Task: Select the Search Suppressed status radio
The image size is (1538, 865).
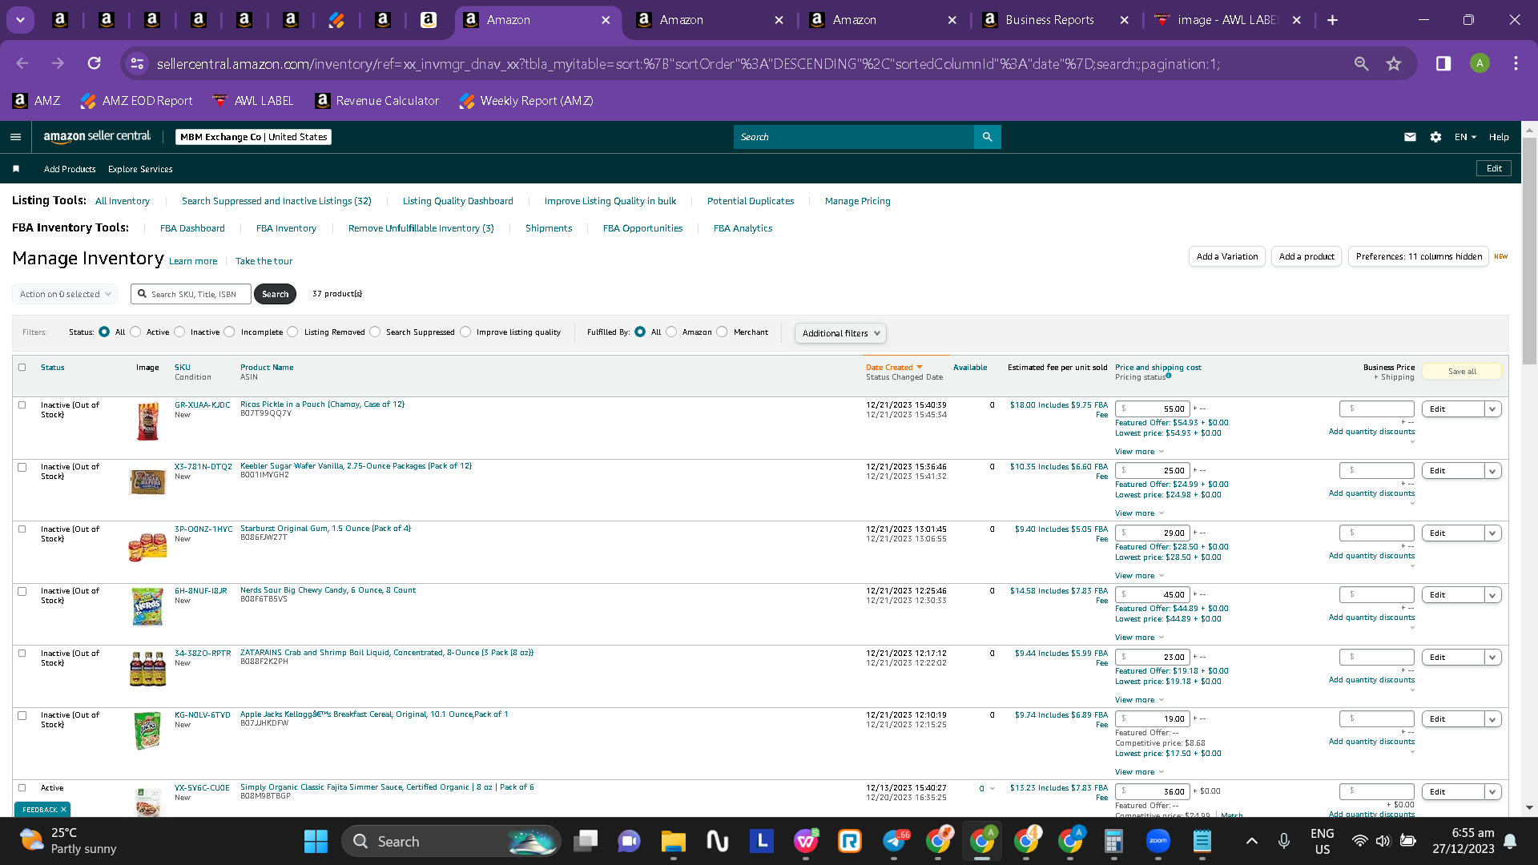Action: click(x=375, y=332)
